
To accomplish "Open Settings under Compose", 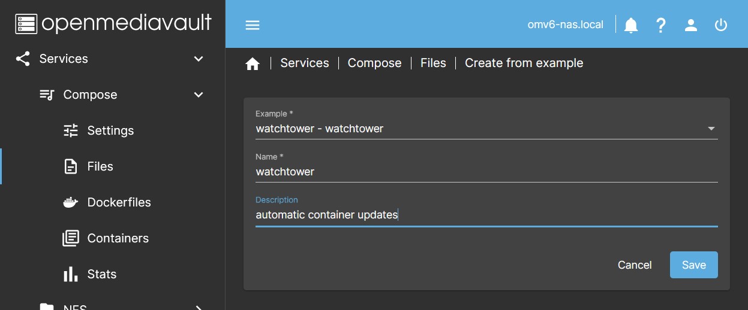I will pos(110,130).
